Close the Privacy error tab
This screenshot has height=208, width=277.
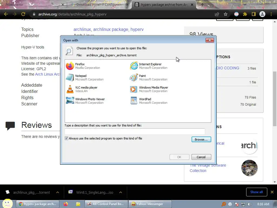[x=62, y=5]
